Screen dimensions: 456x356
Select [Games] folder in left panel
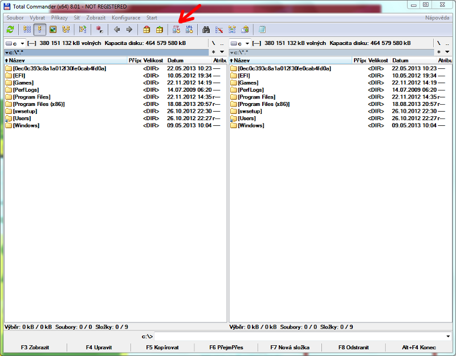[23, 83]
